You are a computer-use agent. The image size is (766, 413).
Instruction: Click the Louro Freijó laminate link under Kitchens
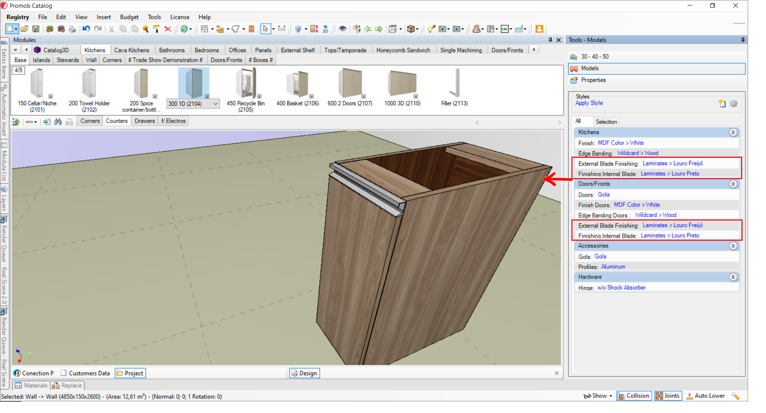point(673,164)
